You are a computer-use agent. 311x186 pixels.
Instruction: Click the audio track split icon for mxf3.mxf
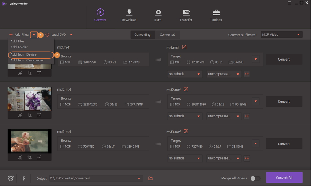[x=247, y=158]
